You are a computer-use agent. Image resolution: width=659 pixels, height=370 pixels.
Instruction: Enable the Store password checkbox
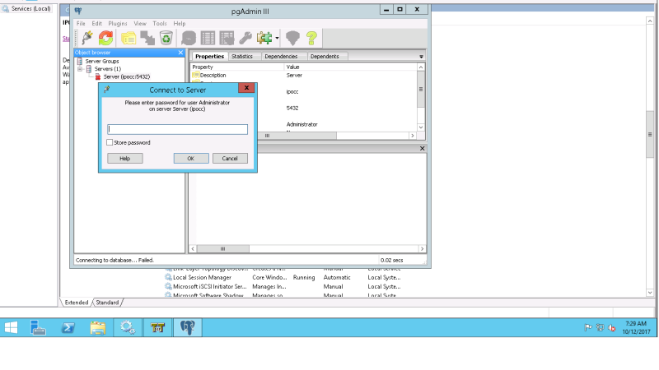pos(110,142)
